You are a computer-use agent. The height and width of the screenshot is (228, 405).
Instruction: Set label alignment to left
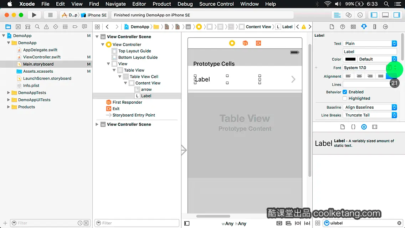(x=348, y=76)
